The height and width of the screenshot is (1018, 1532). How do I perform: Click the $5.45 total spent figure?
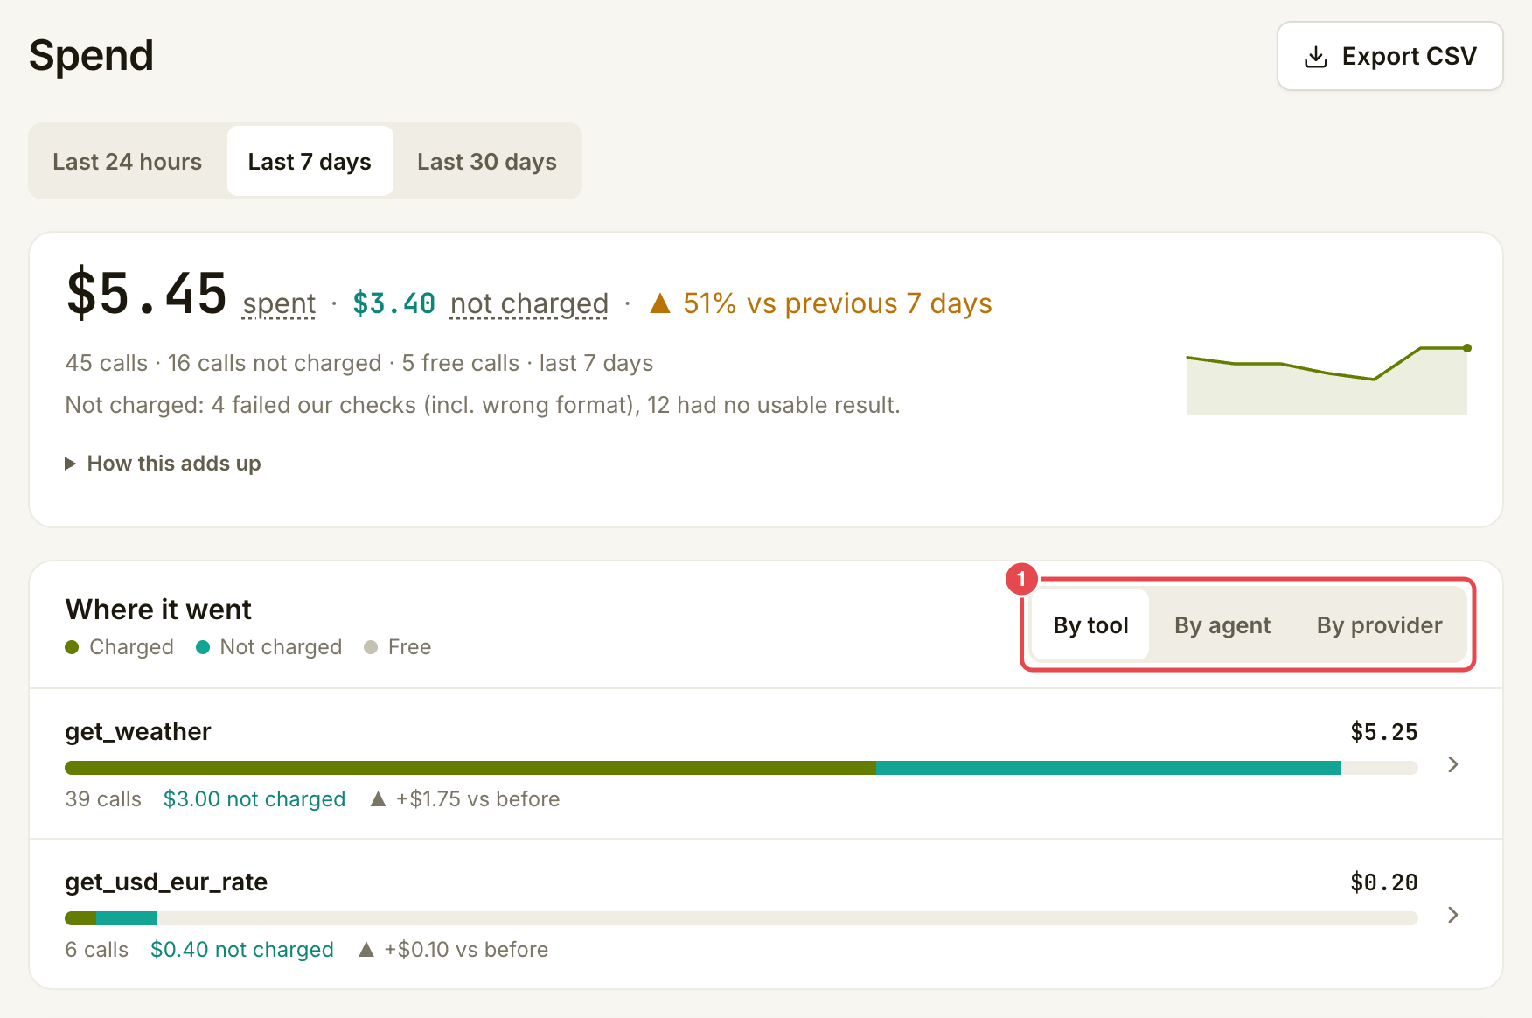pyautogui.click(x=147, y=294)
